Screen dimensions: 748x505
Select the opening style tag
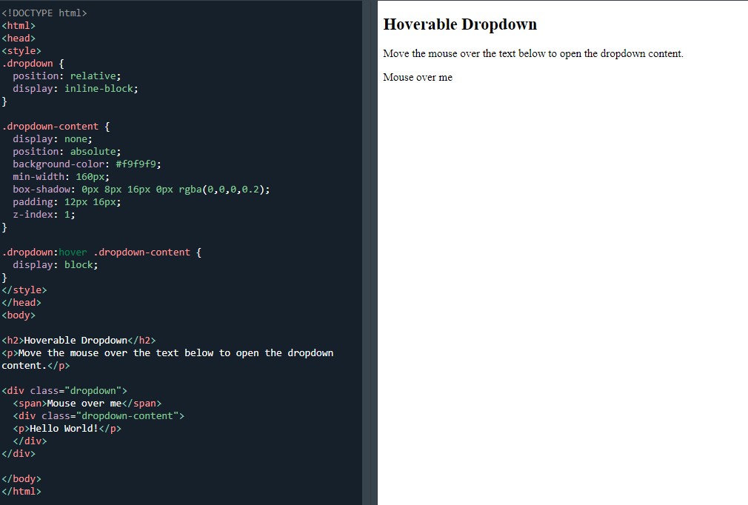21,50
